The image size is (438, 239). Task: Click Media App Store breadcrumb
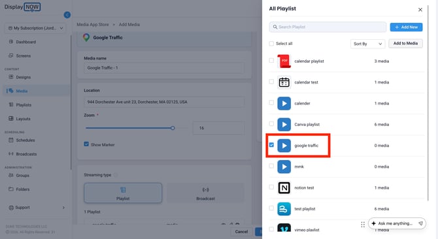pos(93,25)
